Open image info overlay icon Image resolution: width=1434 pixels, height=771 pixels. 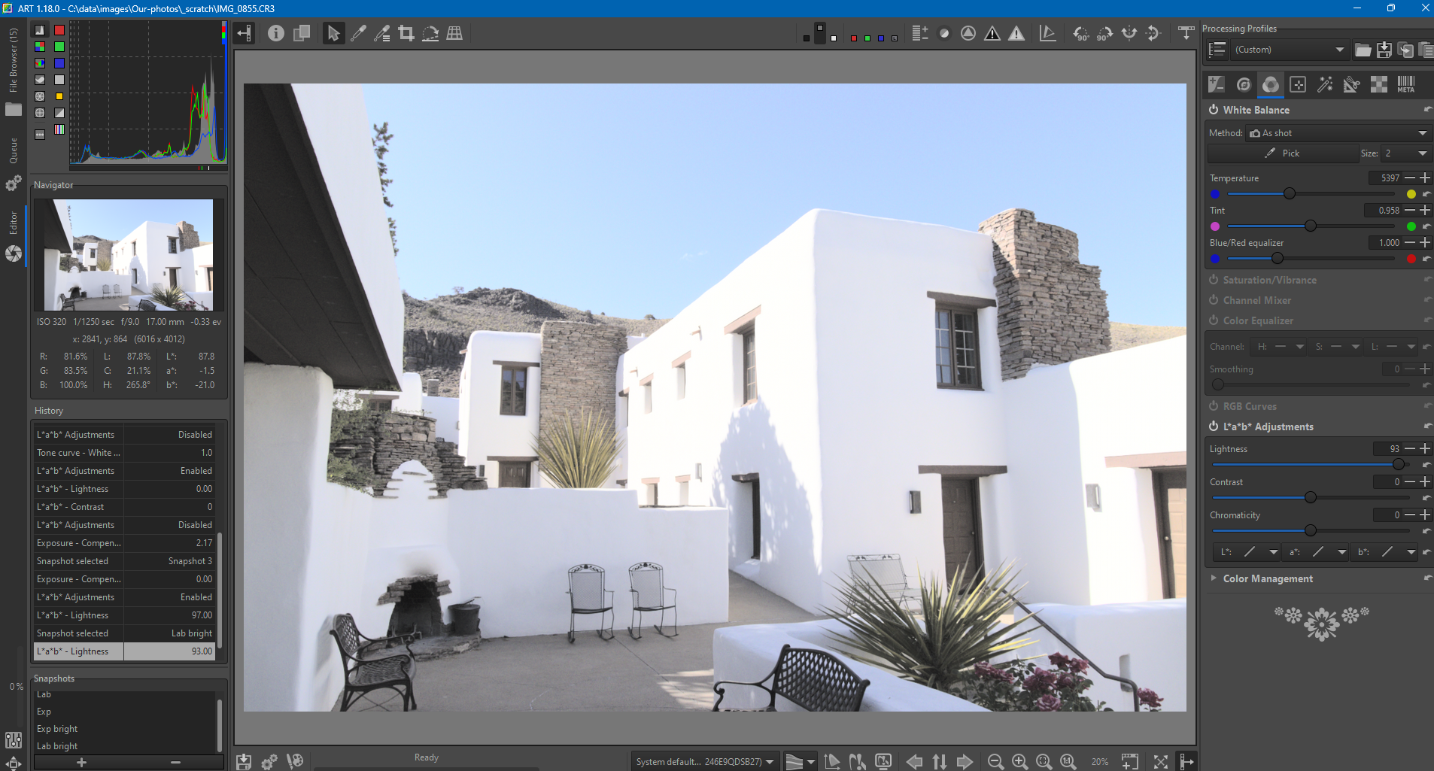276,33
